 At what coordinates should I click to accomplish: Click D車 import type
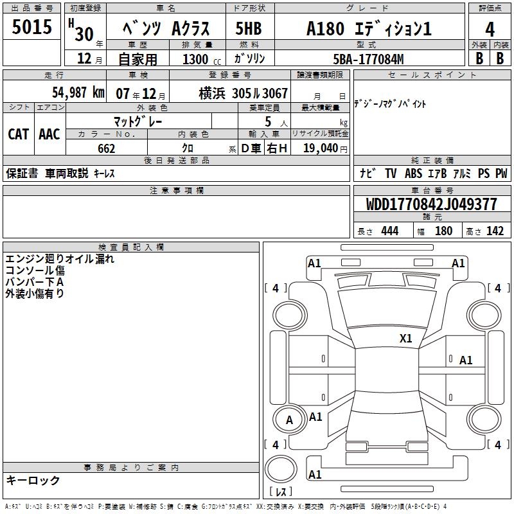(251, 148)
